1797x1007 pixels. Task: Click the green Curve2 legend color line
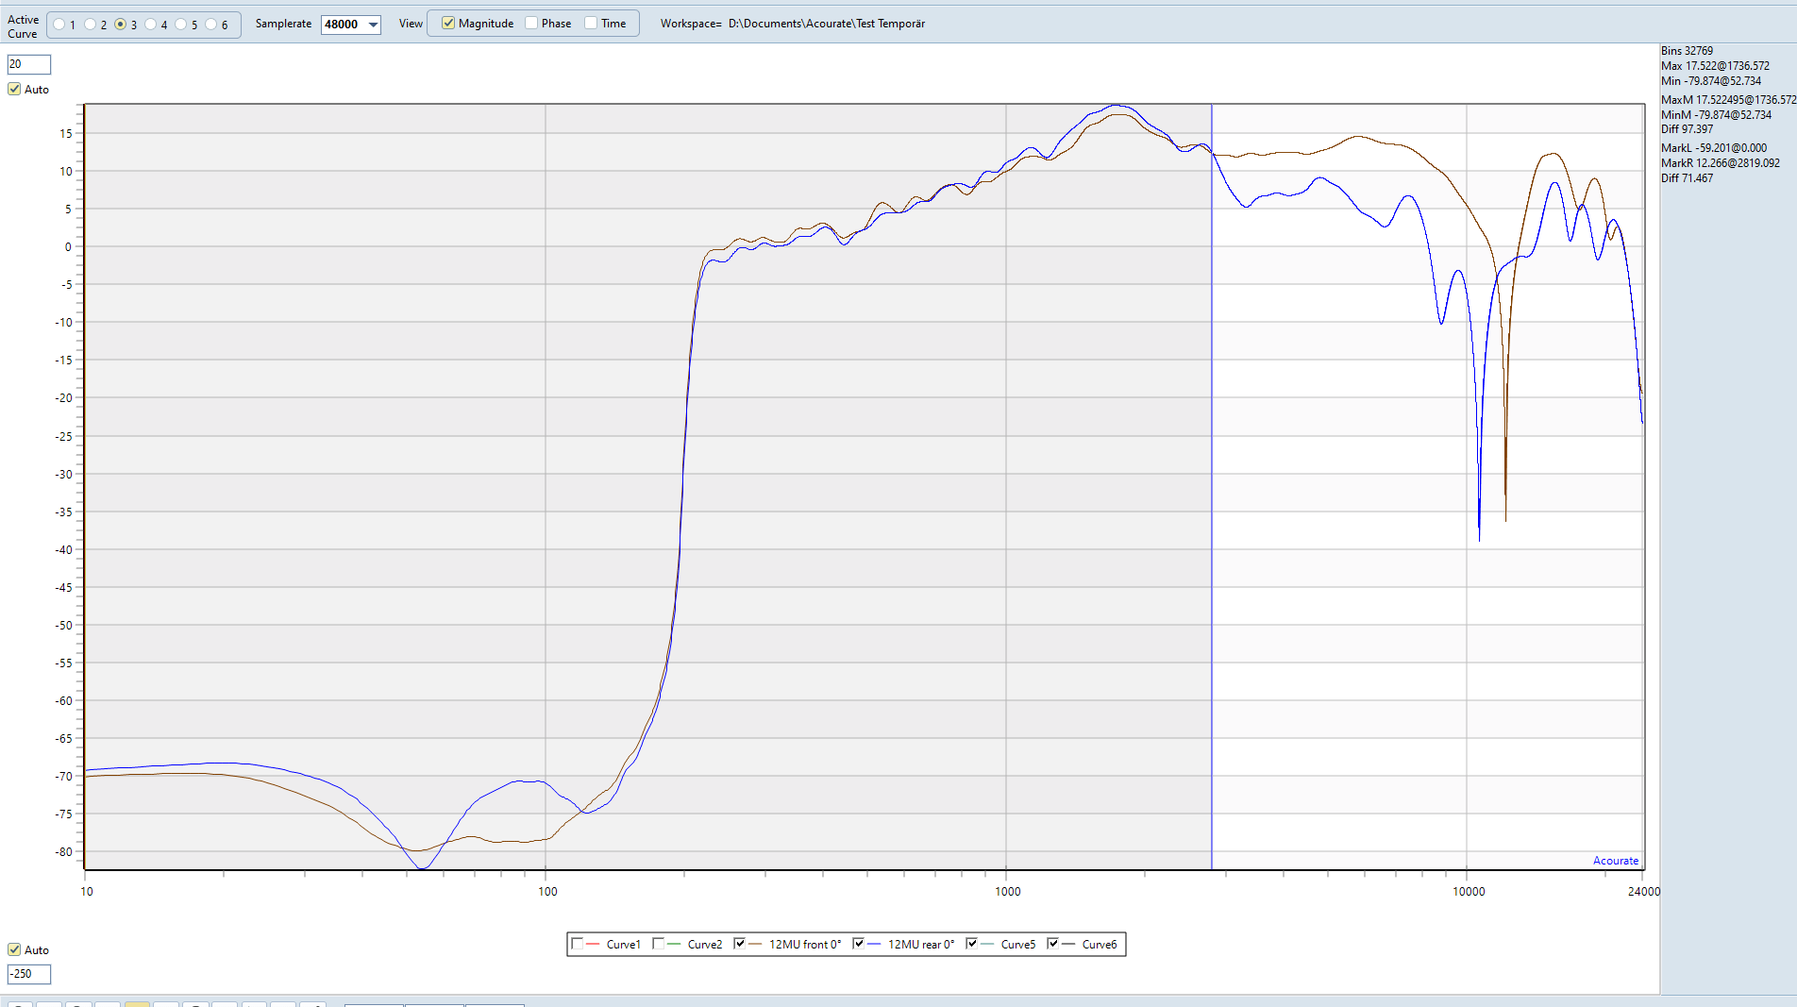point(674,945)
